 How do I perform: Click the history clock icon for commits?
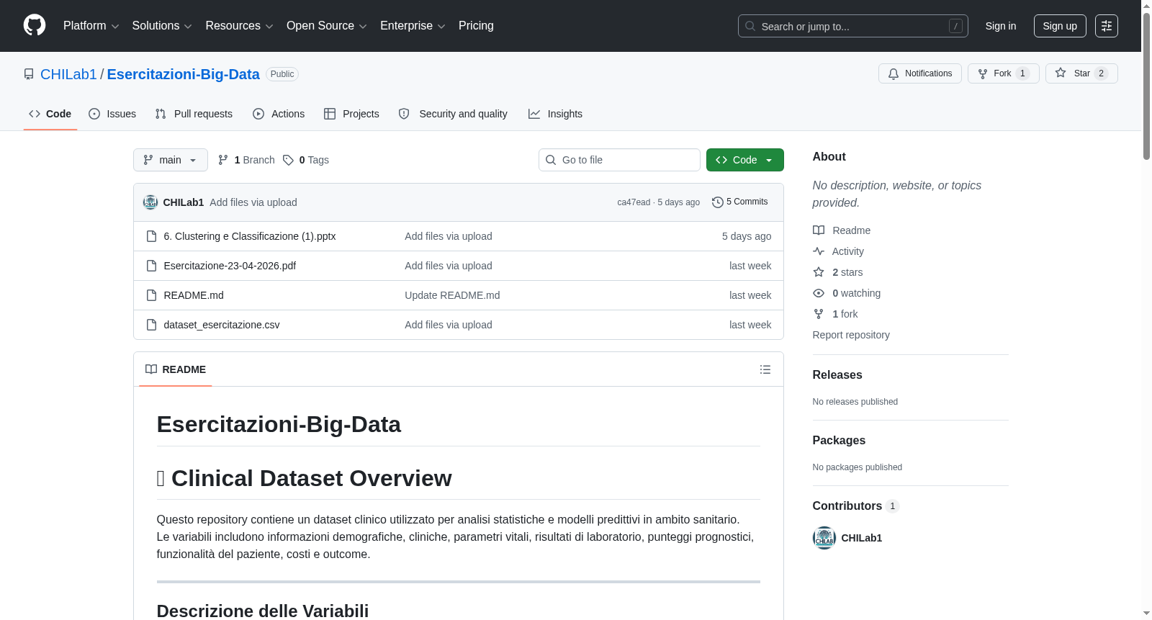pos(717,202)
